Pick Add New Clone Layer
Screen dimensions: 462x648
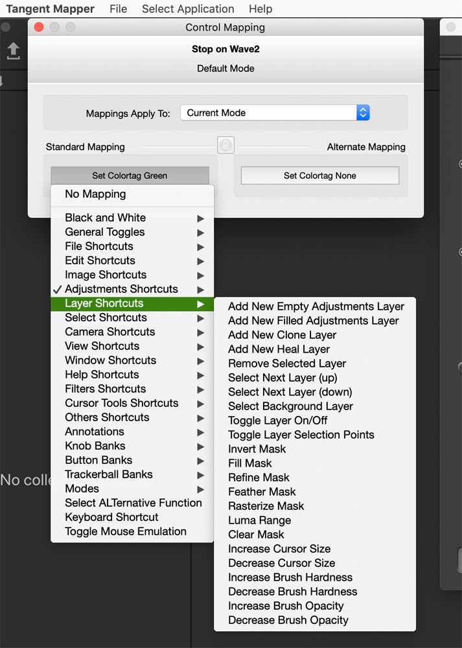(282, 335)
